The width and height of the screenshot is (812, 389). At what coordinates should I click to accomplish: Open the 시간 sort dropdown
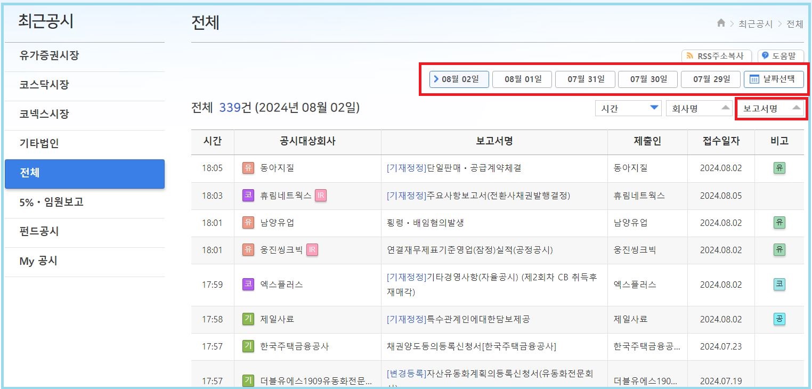click(628, 108)
